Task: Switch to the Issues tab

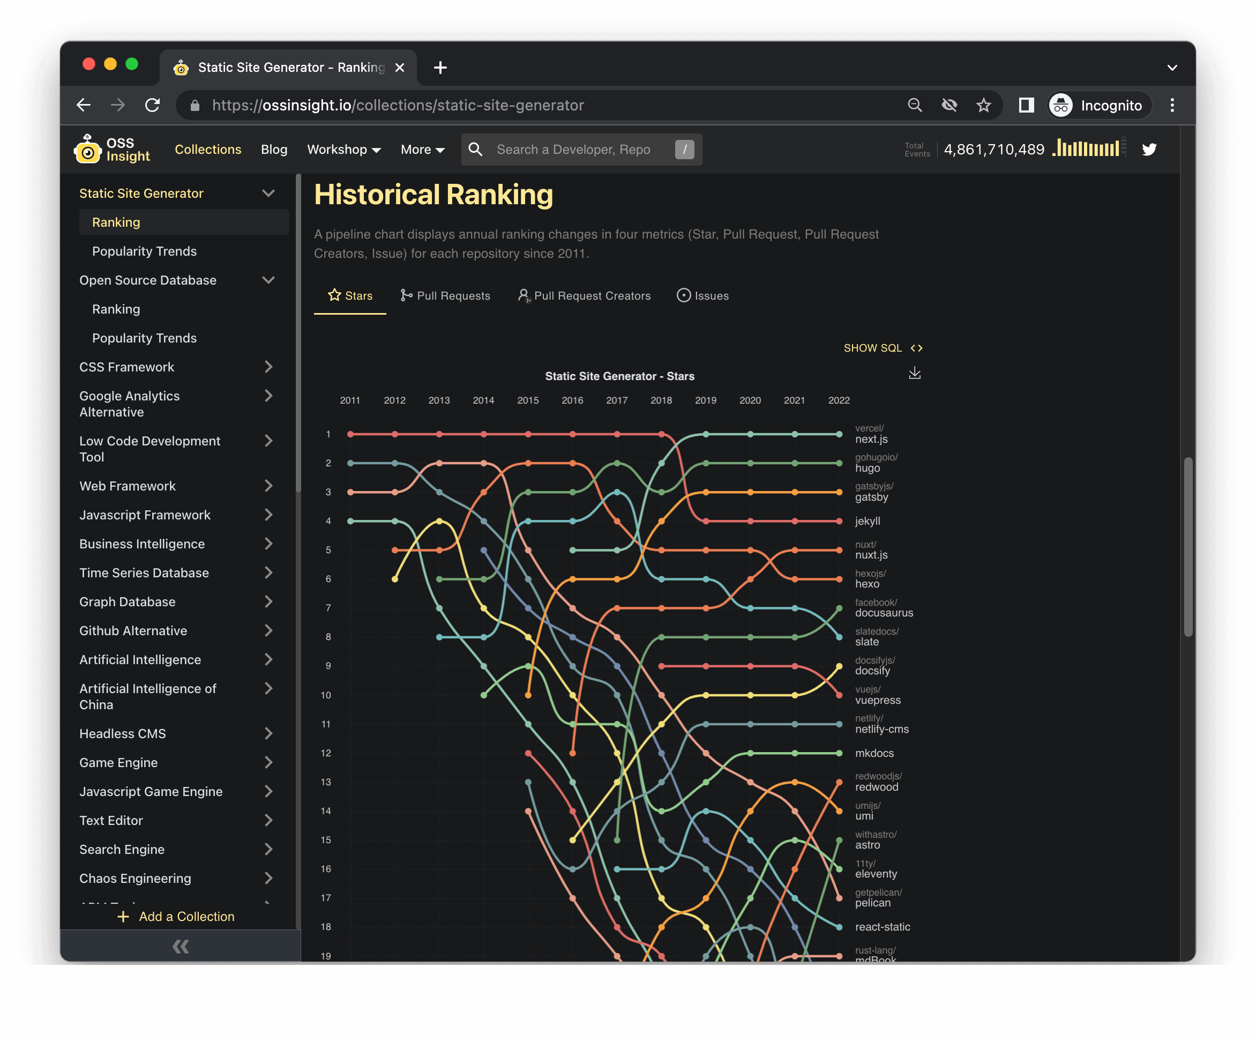Action: [702, 295]
